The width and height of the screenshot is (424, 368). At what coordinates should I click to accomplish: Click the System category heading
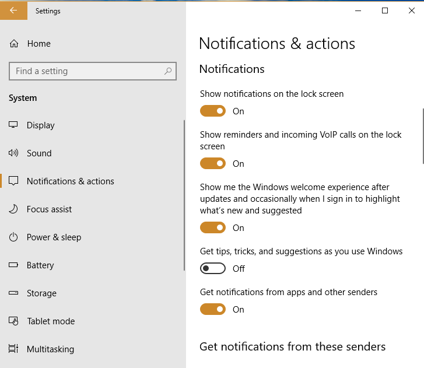[x=23, y=98]
